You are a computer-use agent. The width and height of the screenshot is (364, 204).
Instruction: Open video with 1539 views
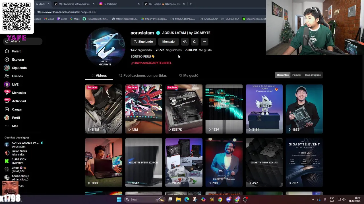point(224,109)
